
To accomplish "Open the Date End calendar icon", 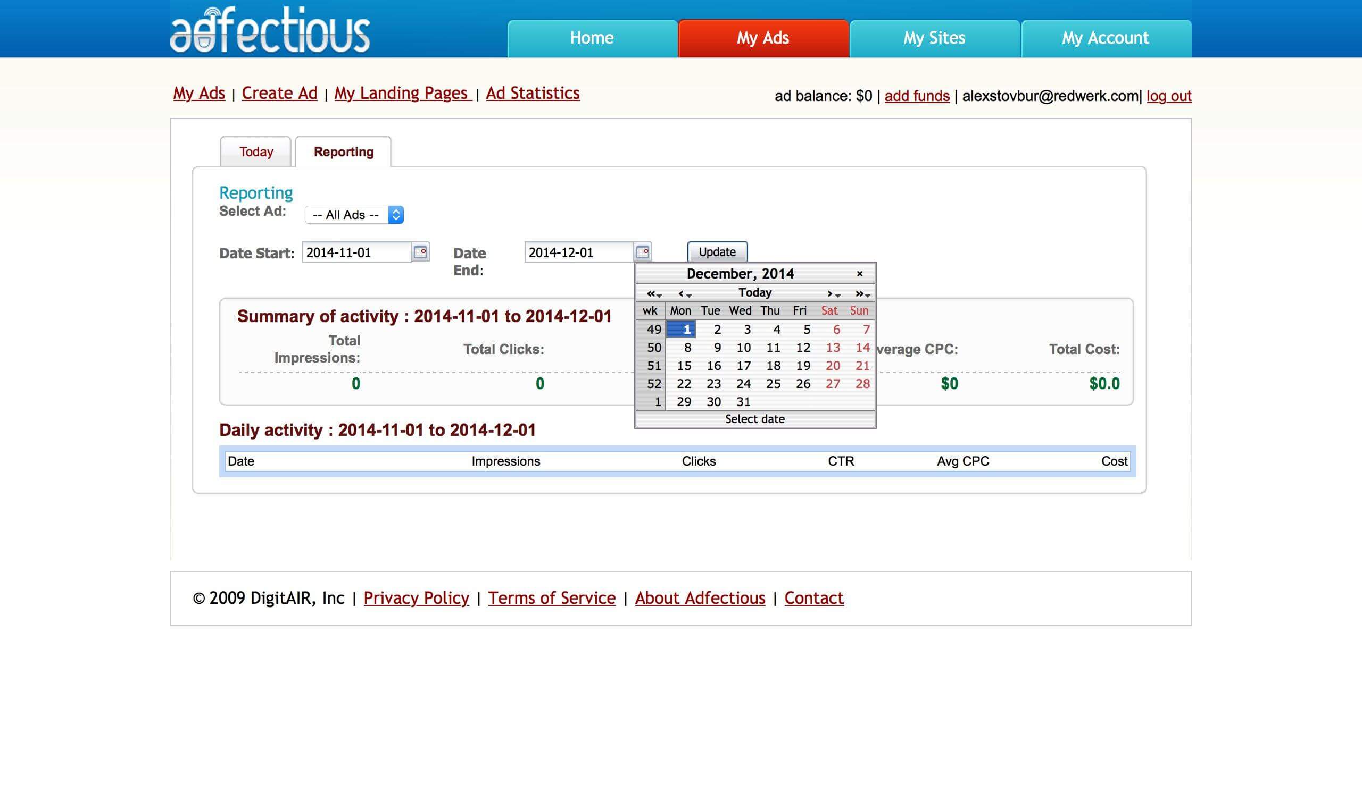I will 643,252.
